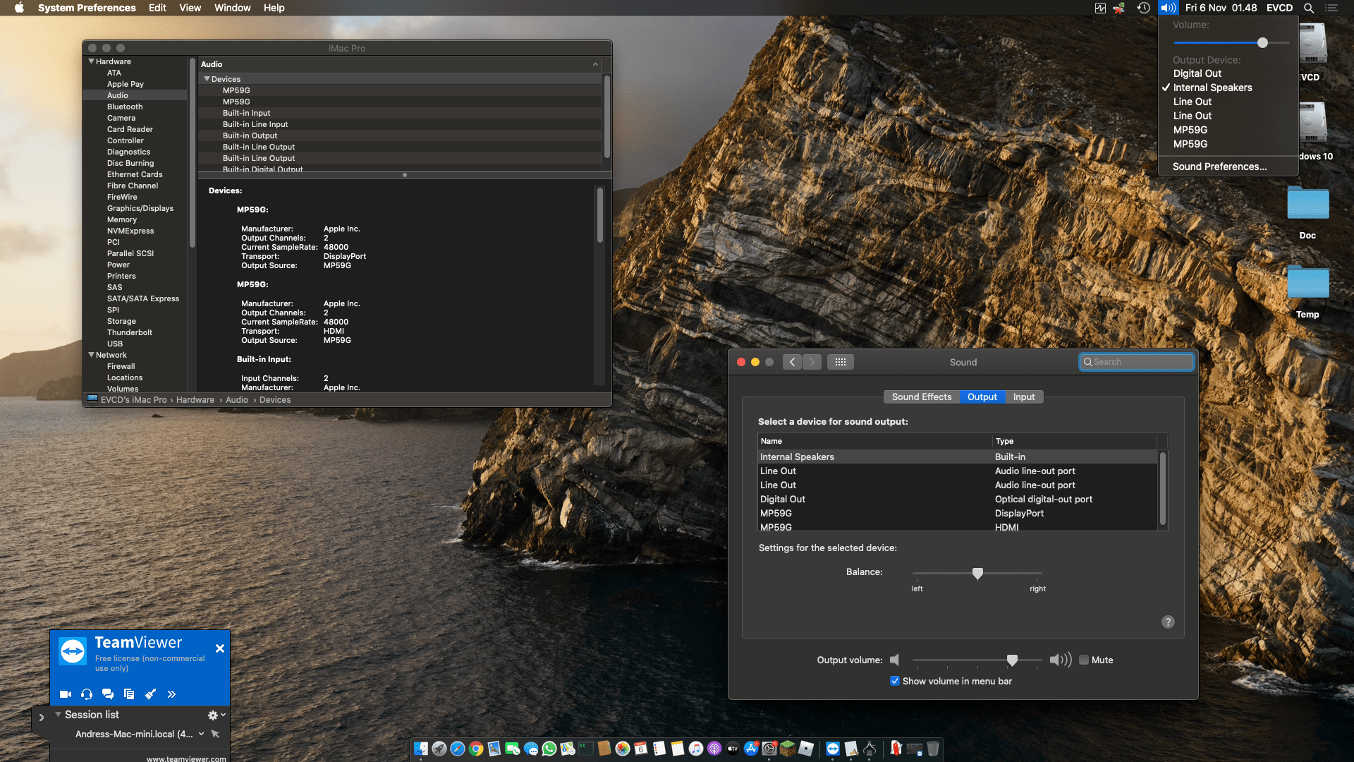The image size is (1354, 762).
Task: Select Digital Out in volume menu
Action: 1197,73
